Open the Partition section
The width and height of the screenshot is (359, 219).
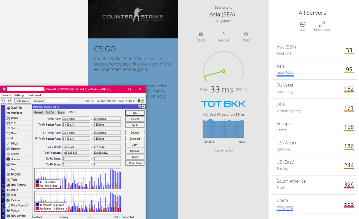[15, 200]
